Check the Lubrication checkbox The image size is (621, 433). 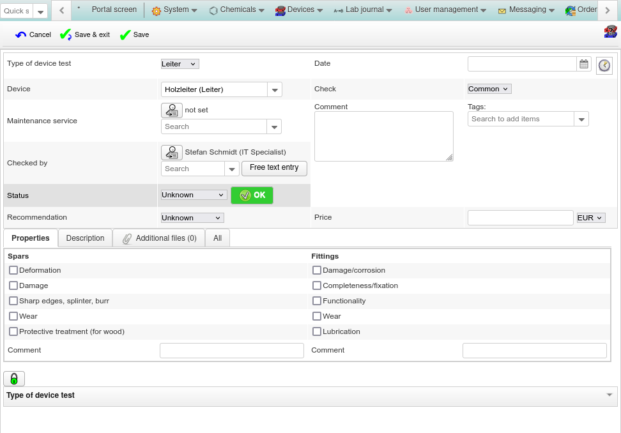pyautogui.click(x=317, y=331)
